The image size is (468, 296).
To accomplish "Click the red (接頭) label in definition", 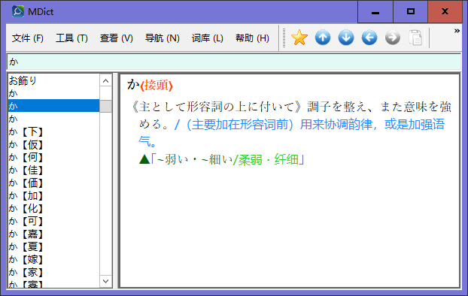I will (x=157, y=86).
